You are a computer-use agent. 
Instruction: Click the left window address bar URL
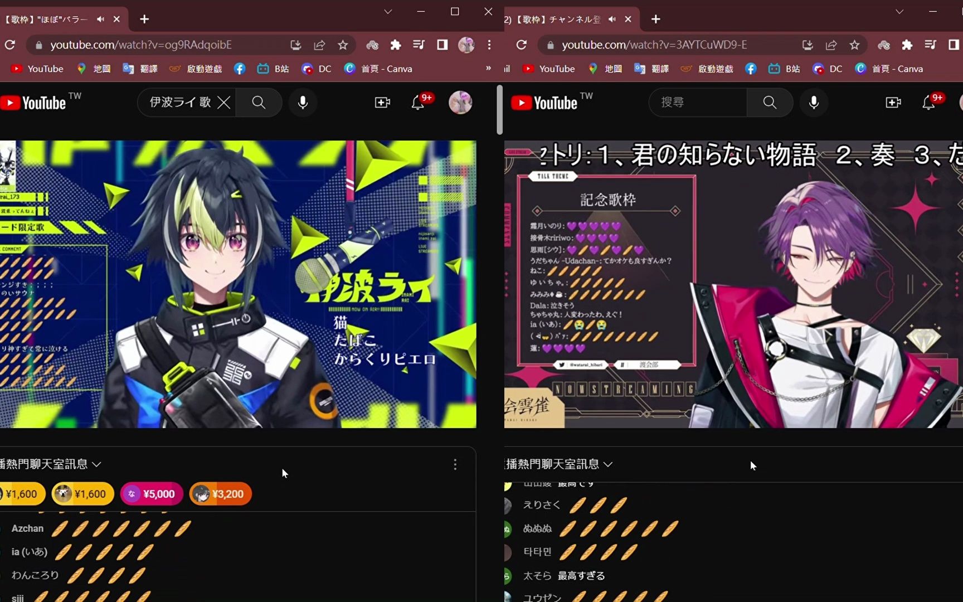[141, 45]
